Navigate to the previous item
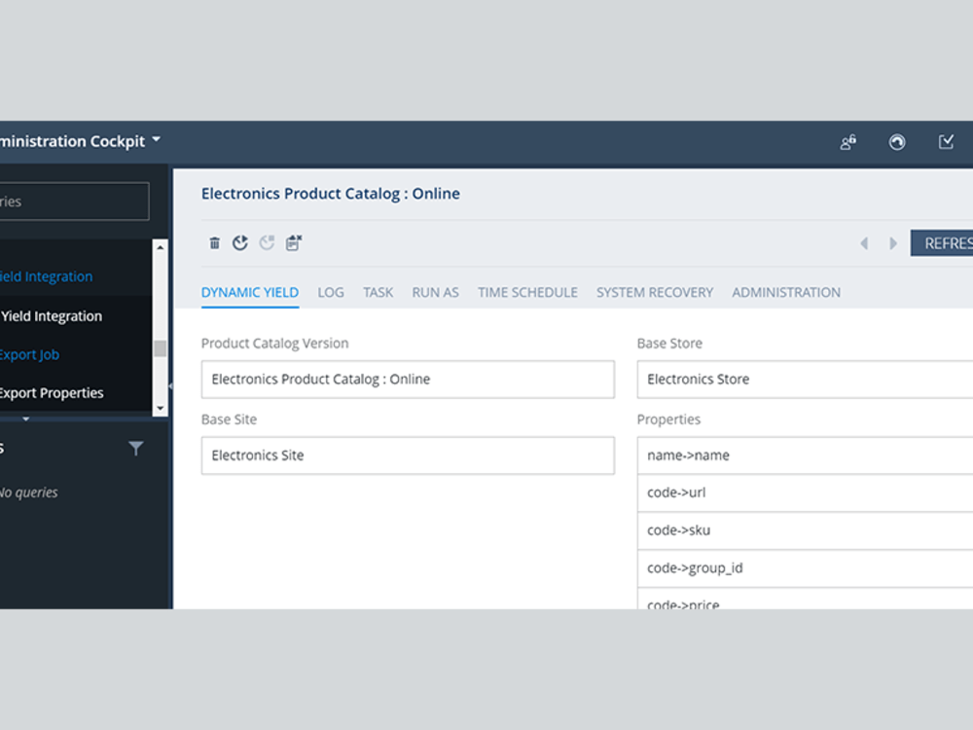Screen dimensions: 973x730 (864, 243)
